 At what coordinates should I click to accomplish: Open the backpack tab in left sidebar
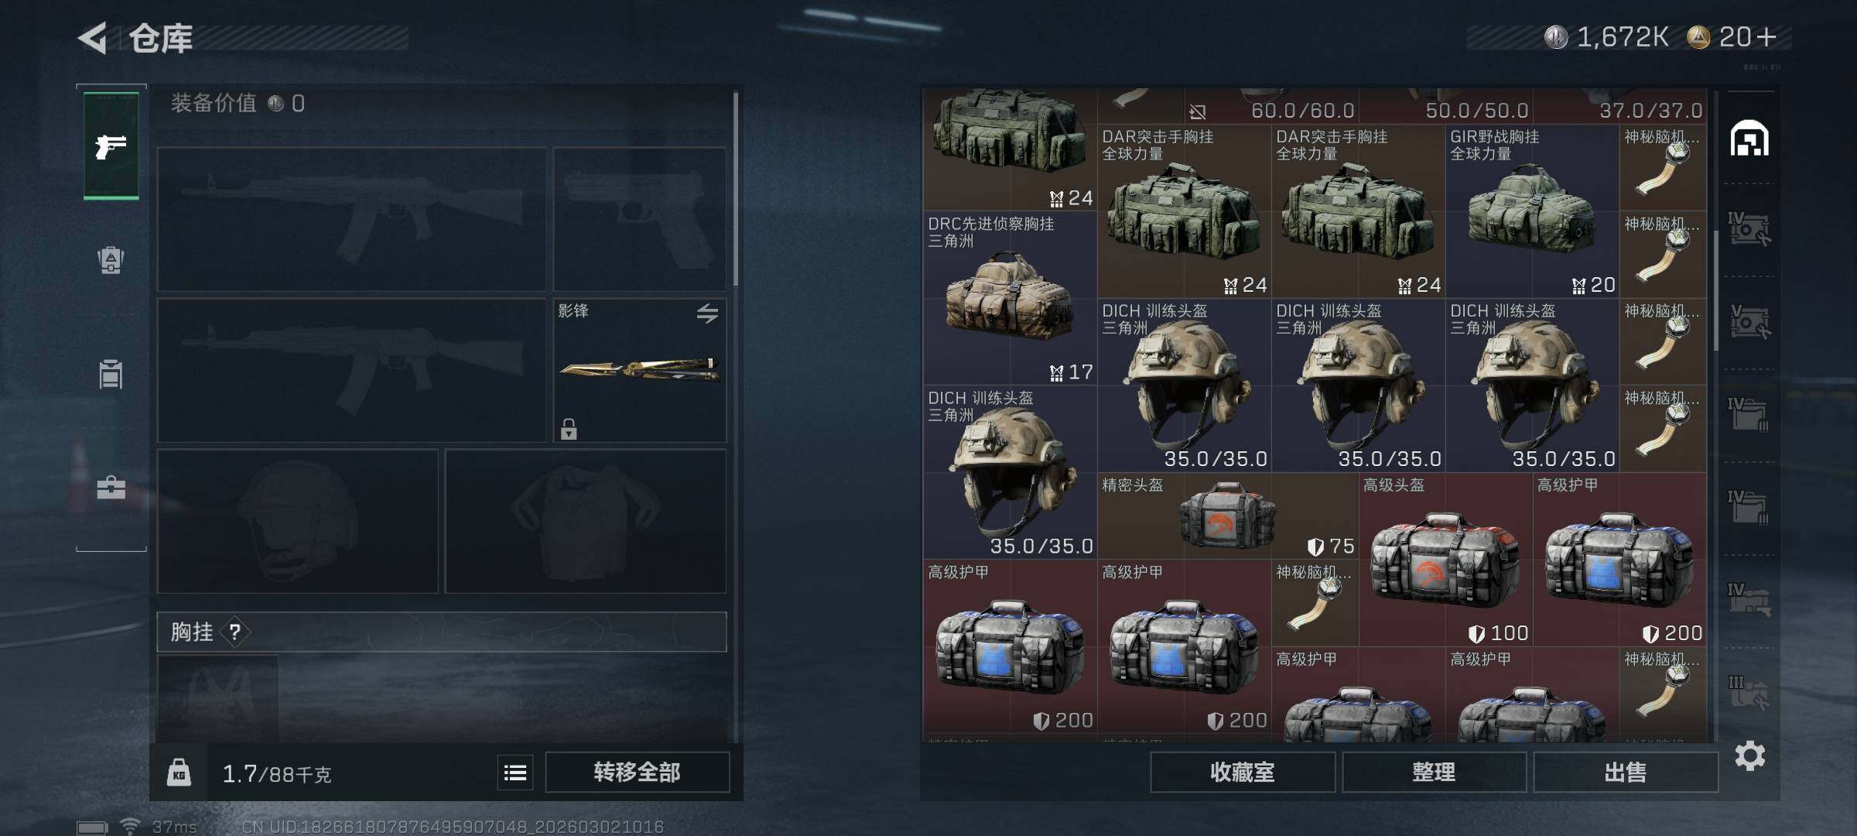(111, 259)
